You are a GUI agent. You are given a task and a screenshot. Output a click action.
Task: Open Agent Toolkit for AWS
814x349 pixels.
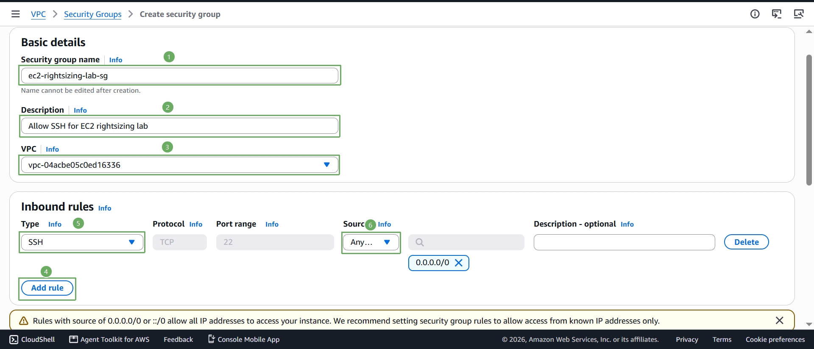pos(109,339)
